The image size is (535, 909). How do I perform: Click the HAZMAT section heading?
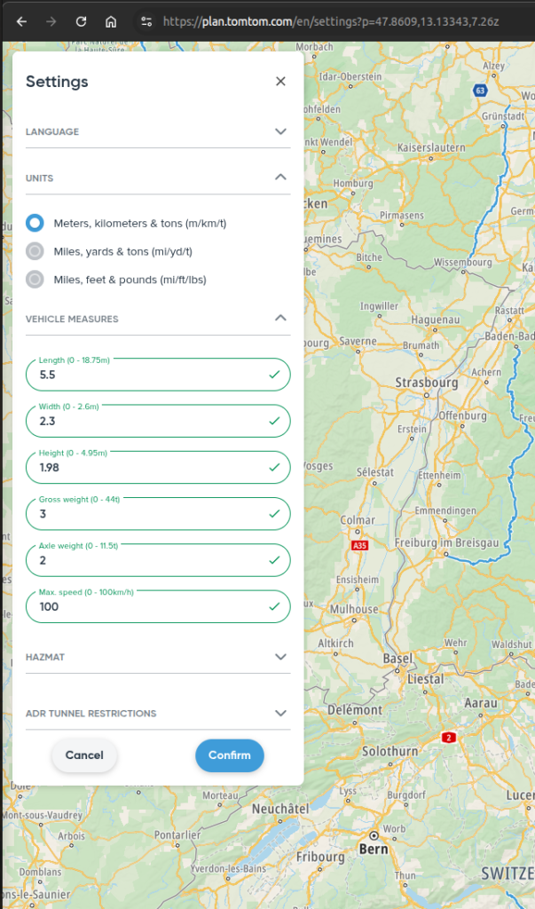click(x=45, y=657)
